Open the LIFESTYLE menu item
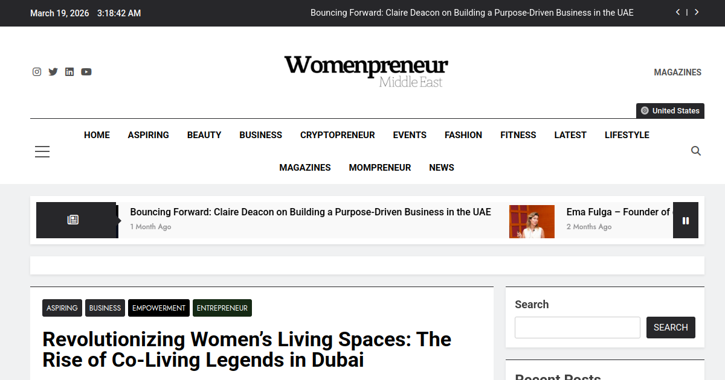Image resolution: width=725 pixels, height=380 pixels. coord(627,135)
